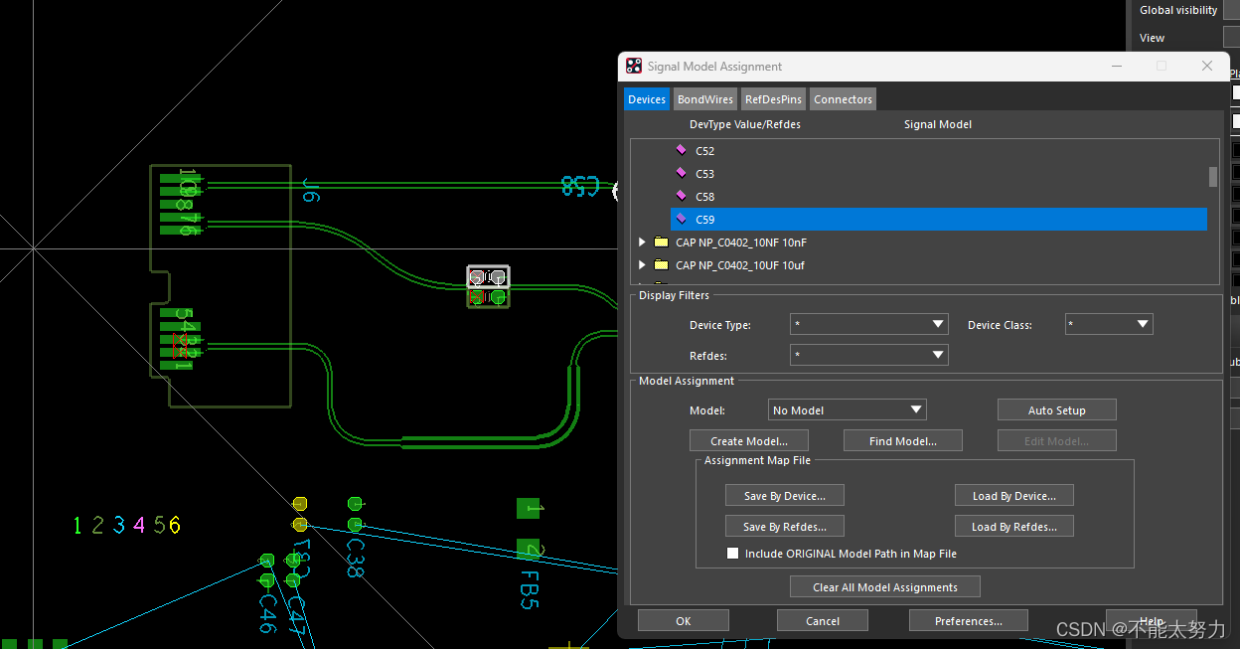This screenshot has width=1240, height=649.
Task: Select the highlighted C59 device row
Action: [938, 220]
